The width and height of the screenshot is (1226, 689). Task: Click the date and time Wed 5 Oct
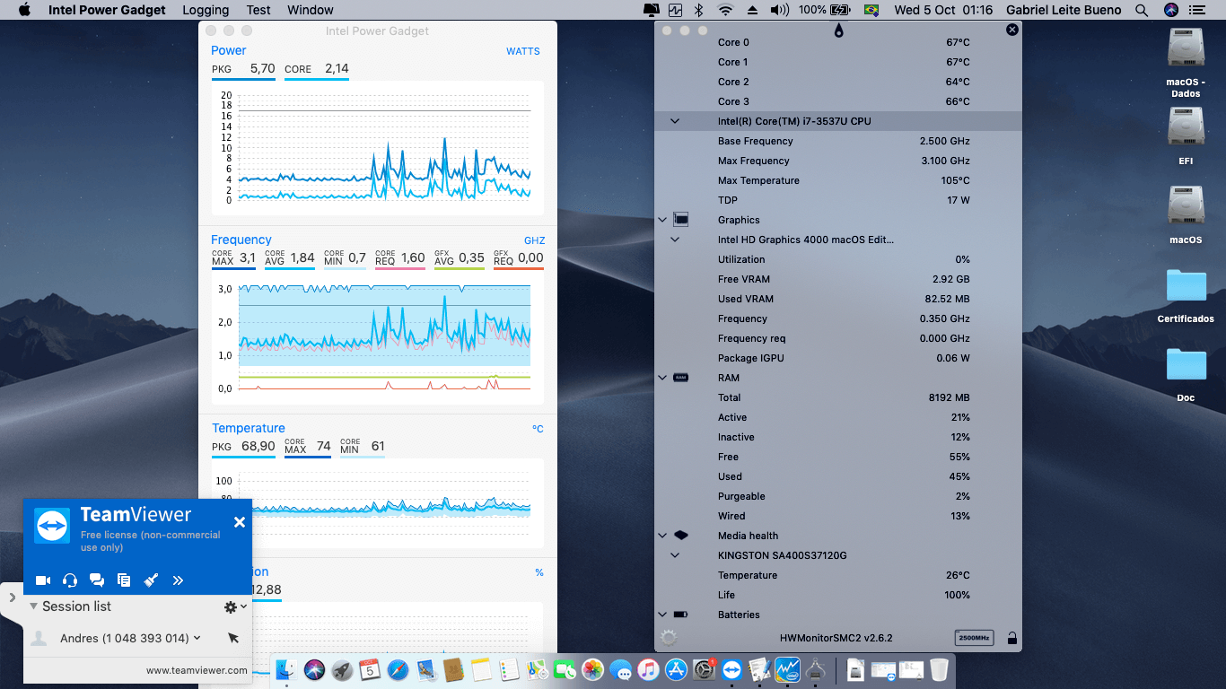[943, 10]
